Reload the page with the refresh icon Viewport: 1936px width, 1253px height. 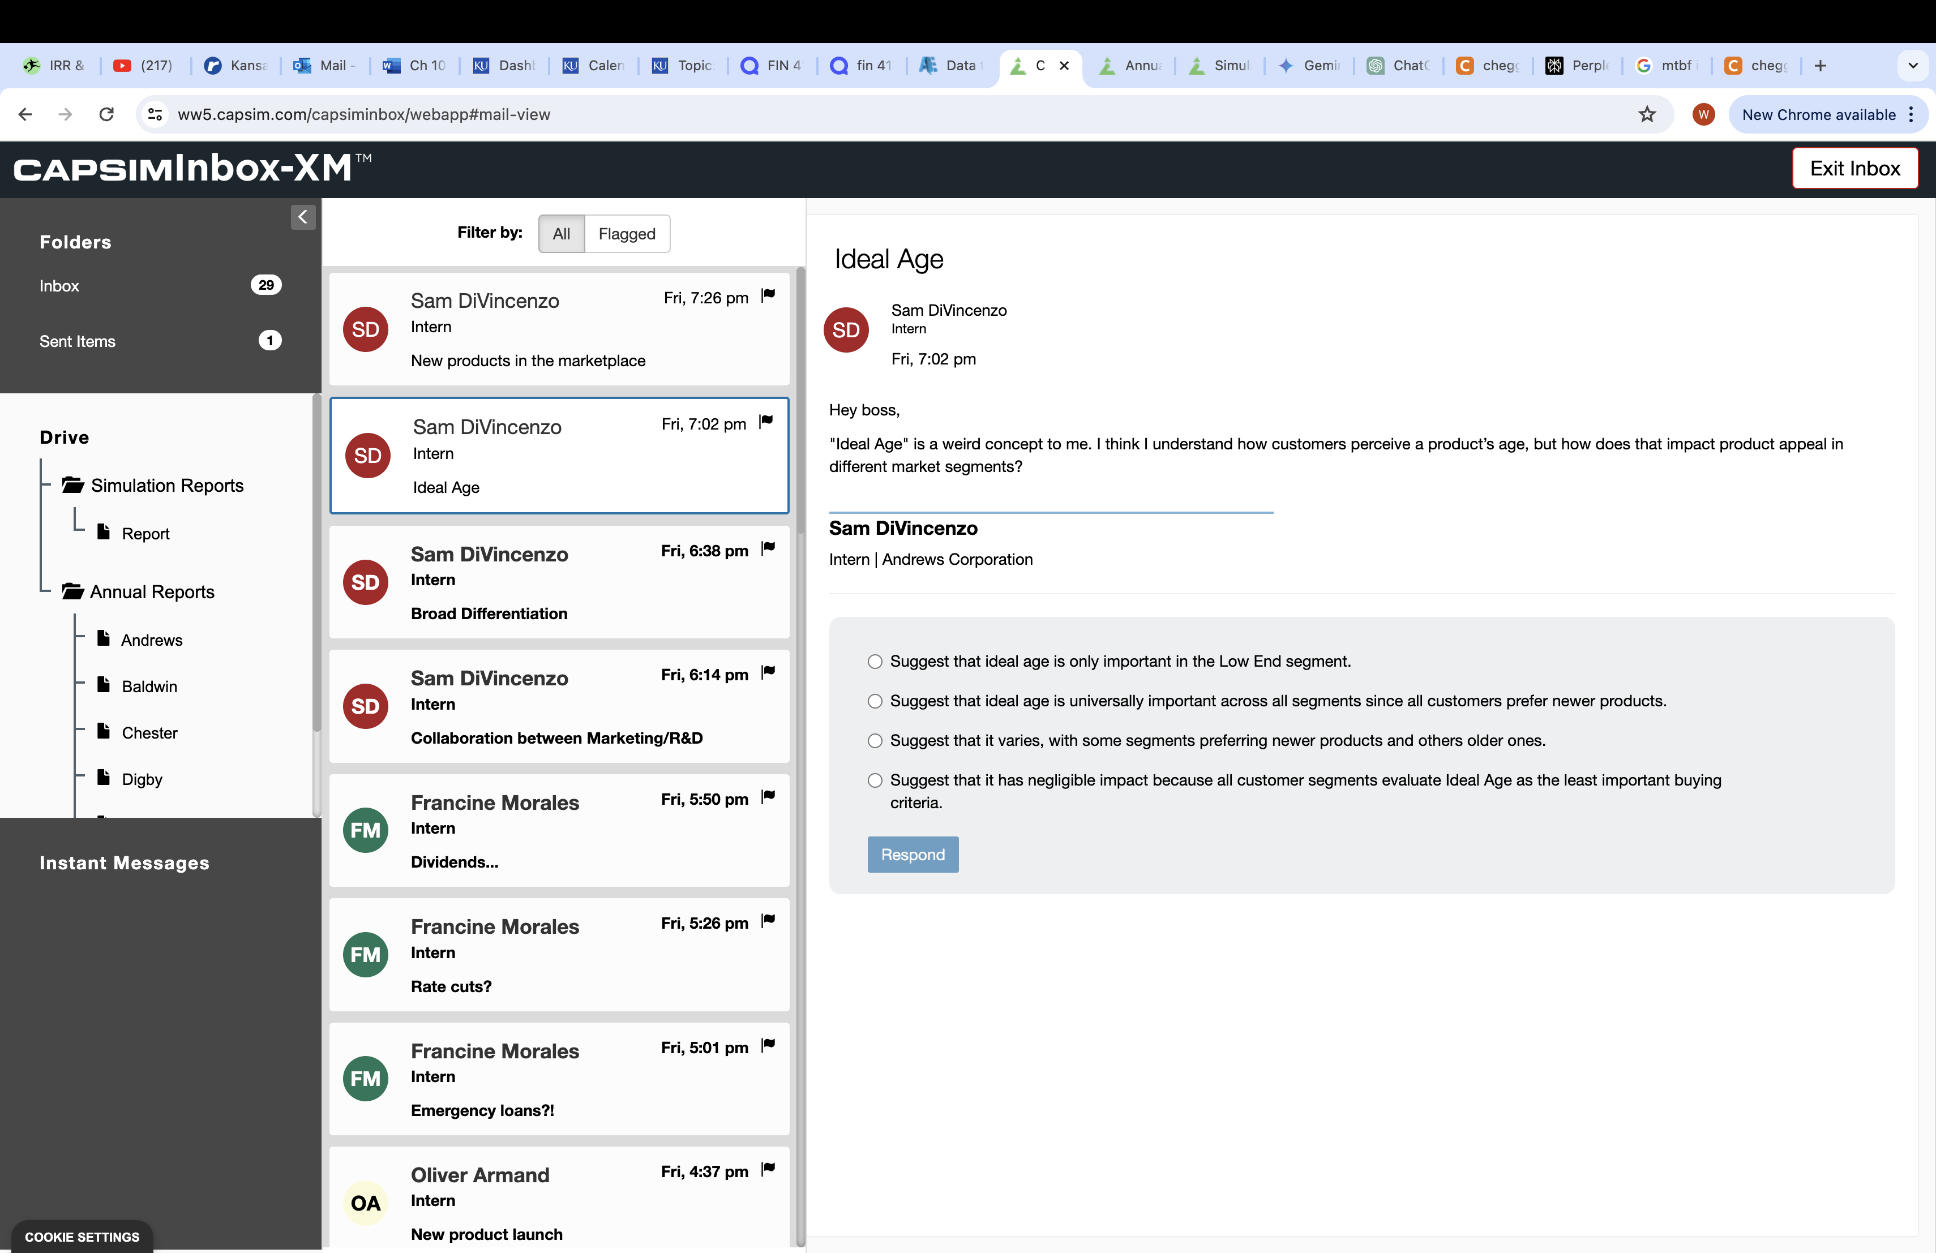pos(106,115)
